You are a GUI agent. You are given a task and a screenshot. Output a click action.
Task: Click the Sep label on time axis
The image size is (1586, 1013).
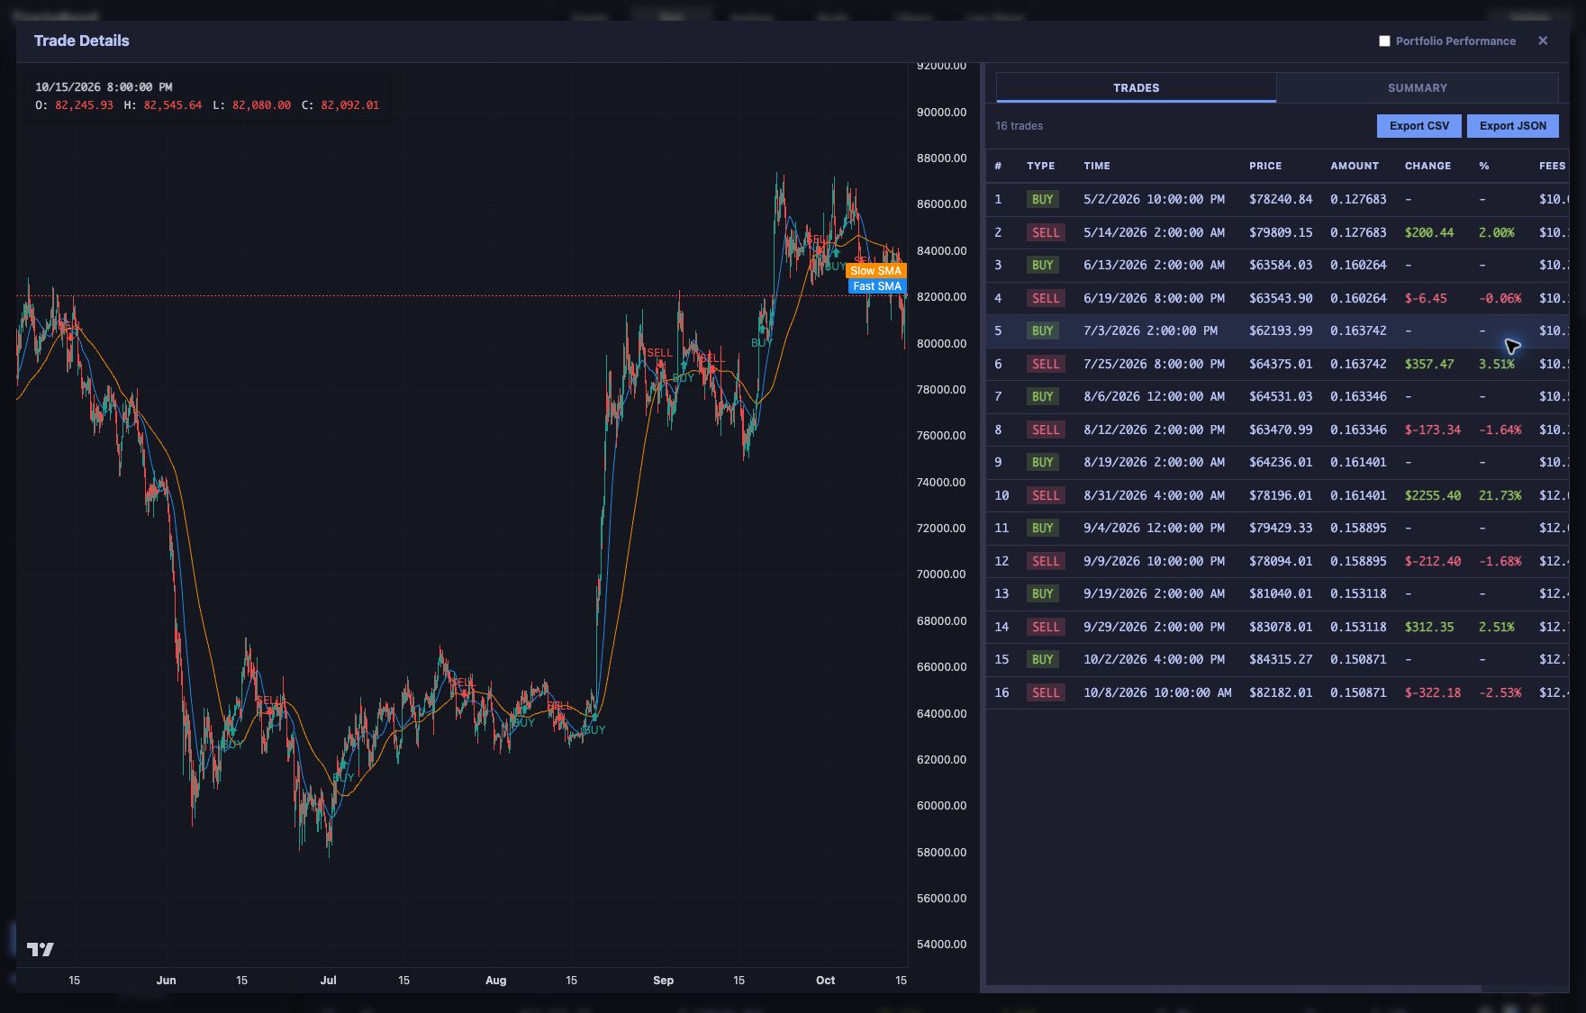[663, 980]
